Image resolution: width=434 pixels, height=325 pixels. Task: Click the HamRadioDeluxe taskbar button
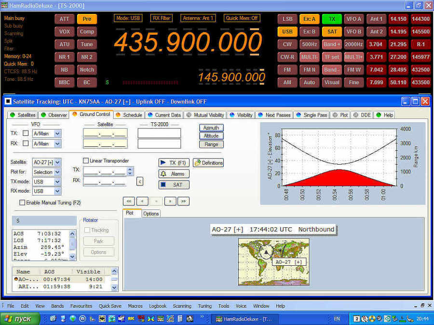click(x=244, y=319)
